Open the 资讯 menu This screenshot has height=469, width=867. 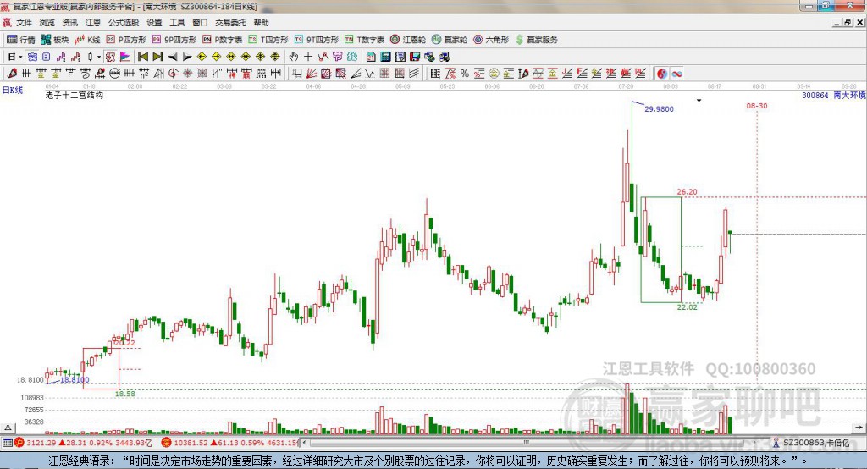pyautogui.click(x=69, y=23)
